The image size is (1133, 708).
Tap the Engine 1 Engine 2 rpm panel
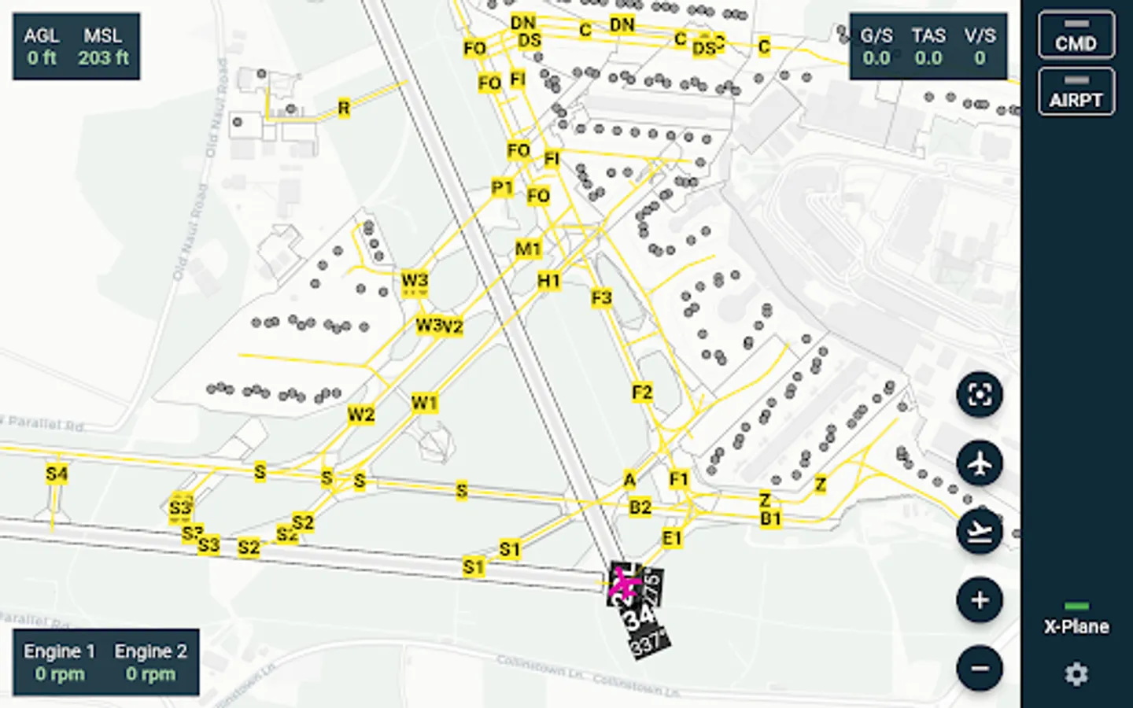(105, 662)
